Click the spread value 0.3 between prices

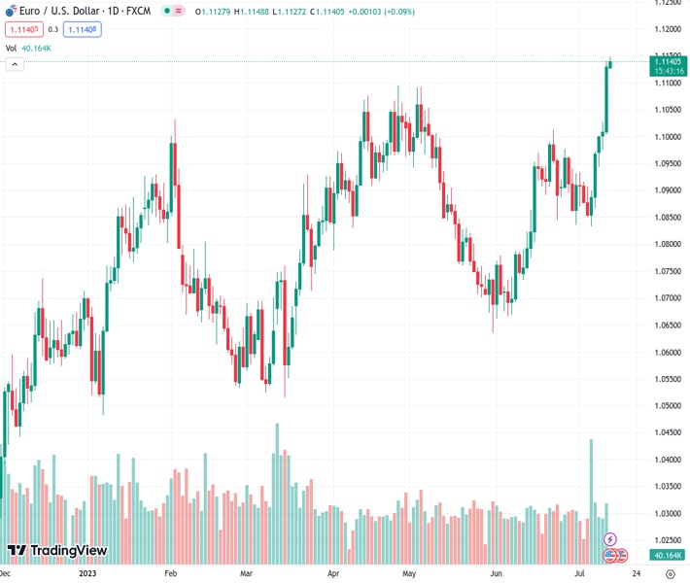[53, 29]
